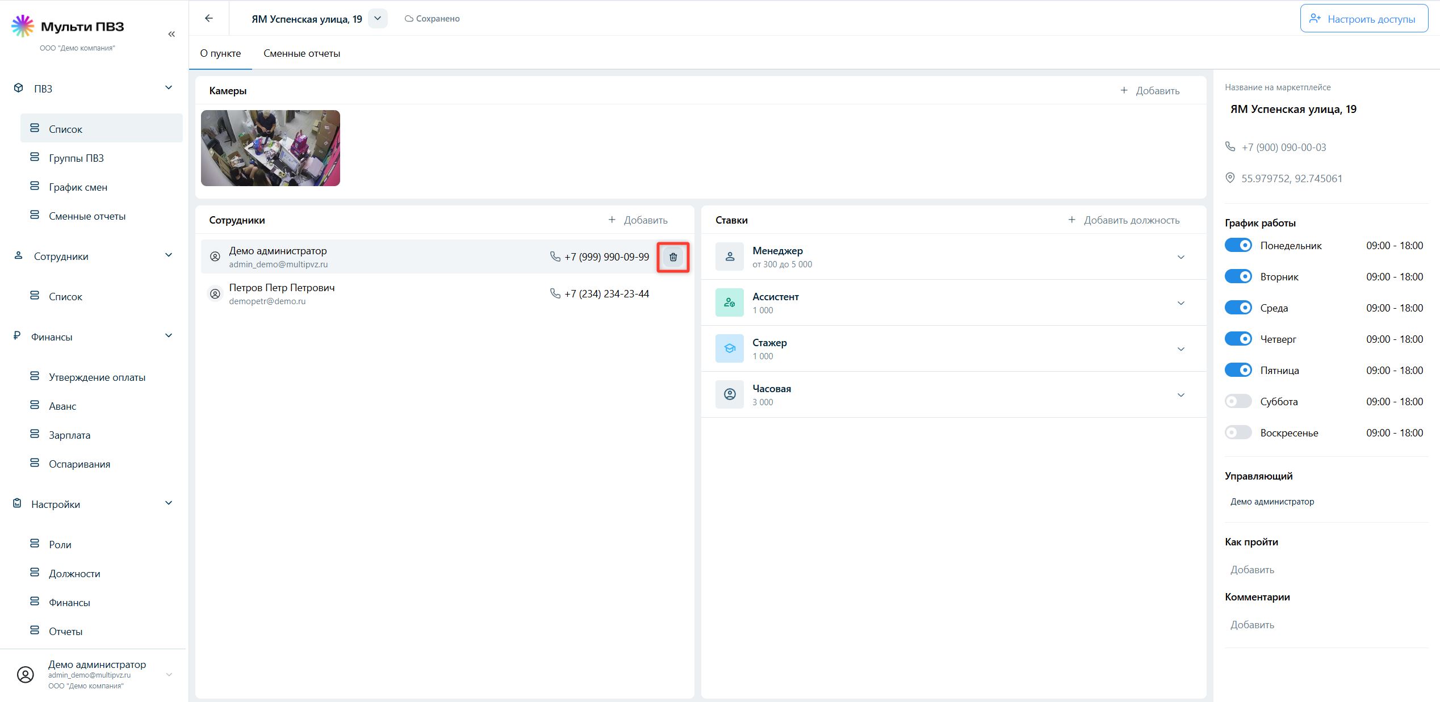Select the О пункте tab

point(220,53)
